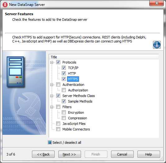The width and height of the screenshot is (166, 163).
Task: Check the Authorization checkbox
Action: [64, 90]
